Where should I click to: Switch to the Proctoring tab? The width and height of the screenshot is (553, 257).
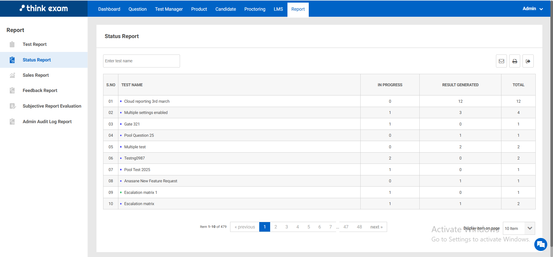(x=255, y=9)
